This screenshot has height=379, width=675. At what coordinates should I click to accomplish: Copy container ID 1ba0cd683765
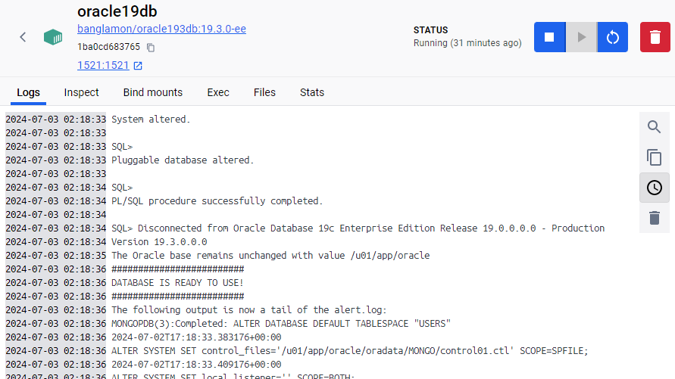coord(151,47)
